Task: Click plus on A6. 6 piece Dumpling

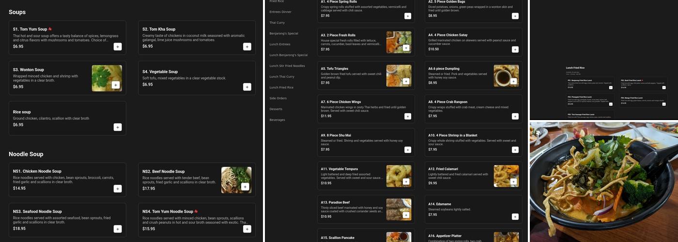Action: 513,81
